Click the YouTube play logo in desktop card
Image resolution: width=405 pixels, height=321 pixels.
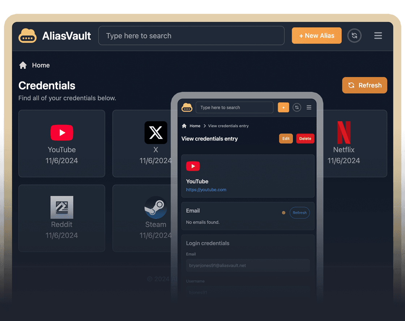coord(62,132)
